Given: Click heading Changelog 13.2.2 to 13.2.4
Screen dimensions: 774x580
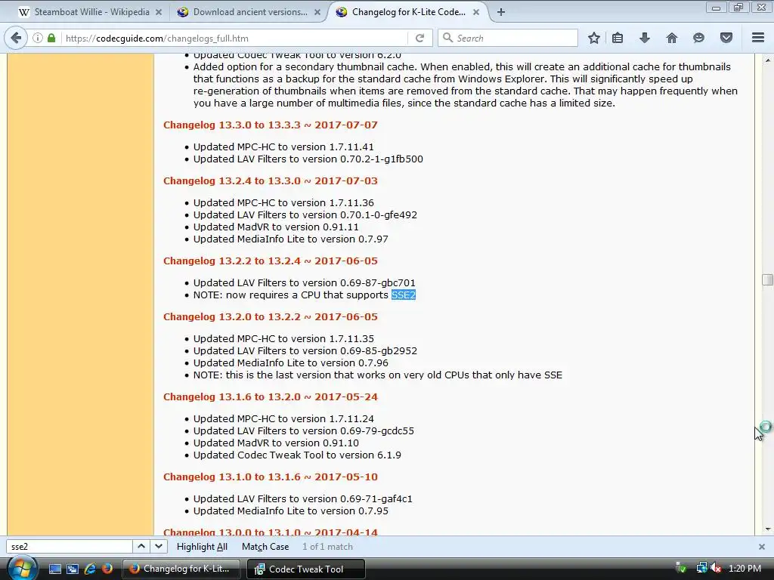Looking at the screenshot, I should pos(271,261).
